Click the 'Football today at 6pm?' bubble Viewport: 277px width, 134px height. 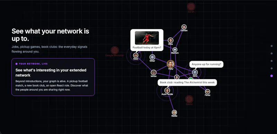click(x=147, y=40)
